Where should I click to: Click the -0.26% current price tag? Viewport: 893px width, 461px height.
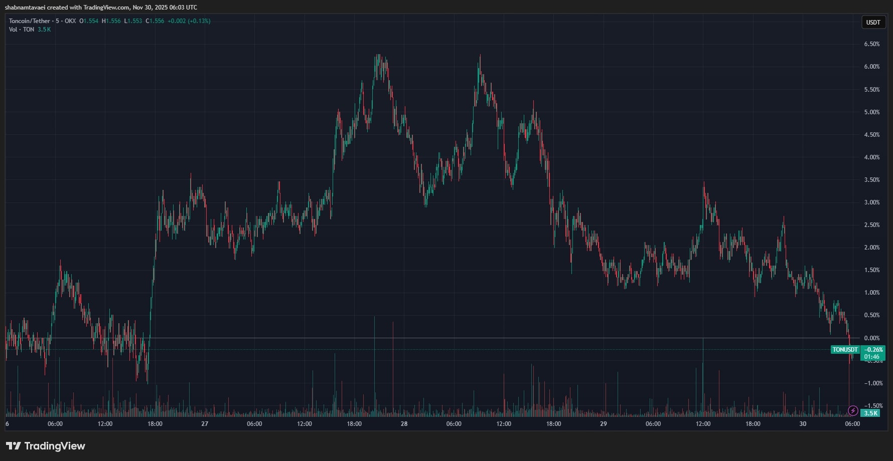[873, 350]
